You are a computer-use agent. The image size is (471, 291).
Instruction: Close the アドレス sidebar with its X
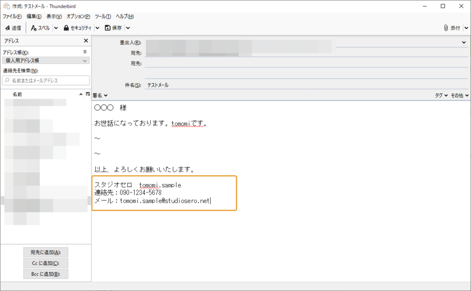(86, 40)
